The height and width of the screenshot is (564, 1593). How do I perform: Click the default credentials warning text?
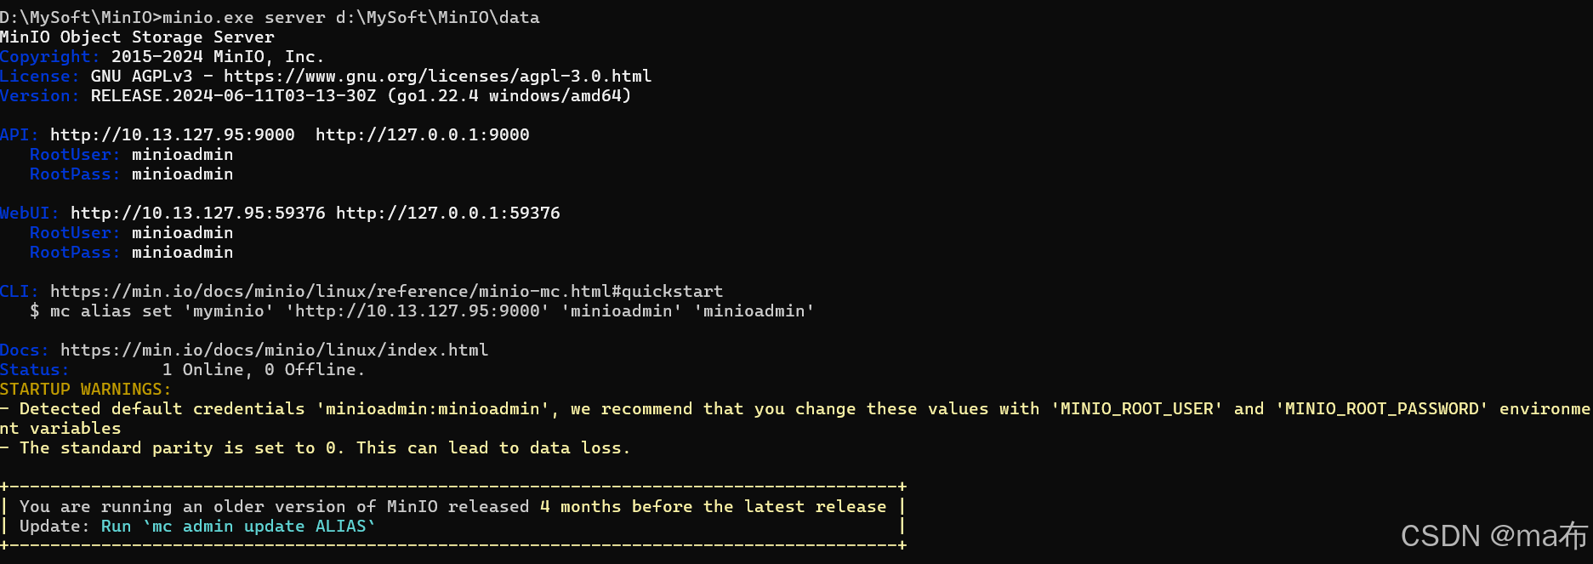[795, 418]
